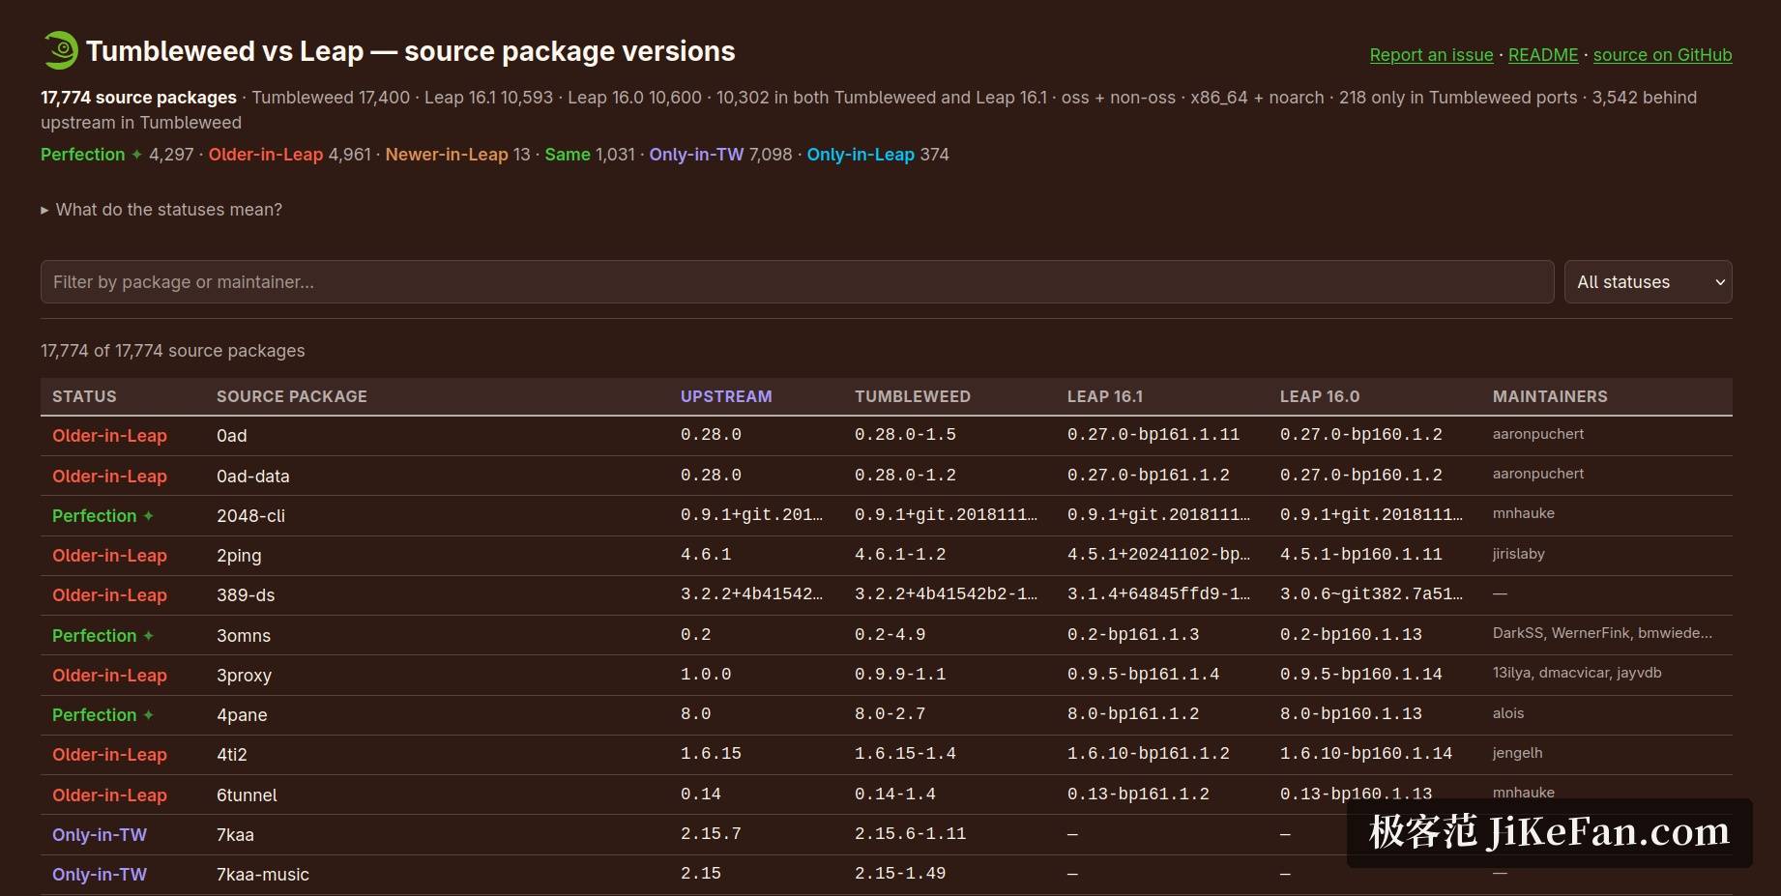Click Leap 16.0 version 3.0.6~git382 of 389-ds
The height and width of the screenshot is (896, 1781).
1371,594
